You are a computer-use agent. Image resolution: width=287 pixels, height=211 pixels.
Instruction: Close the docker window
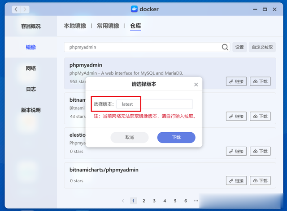[274, 9]
